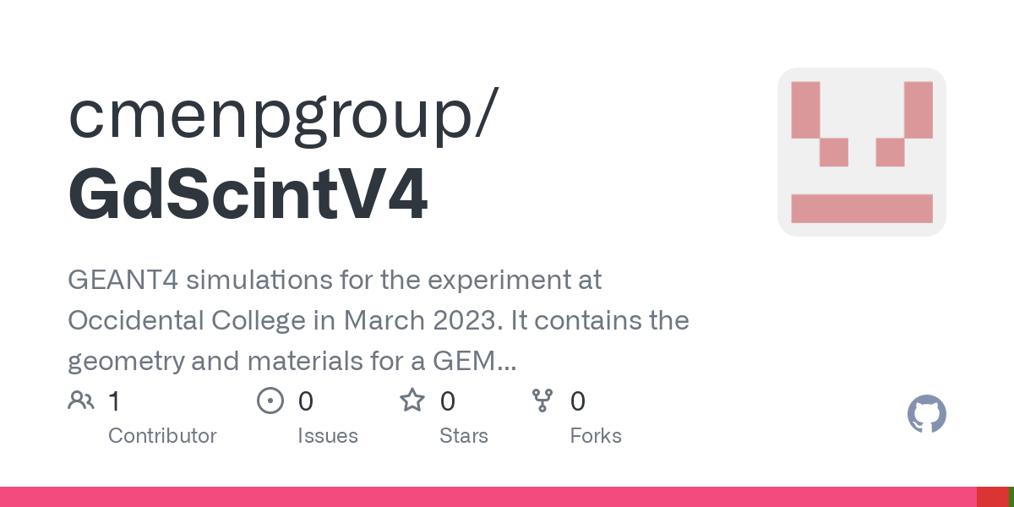The image size is (1014, 507).
Task: Select the Issues label
Action: tap(328, 436)
